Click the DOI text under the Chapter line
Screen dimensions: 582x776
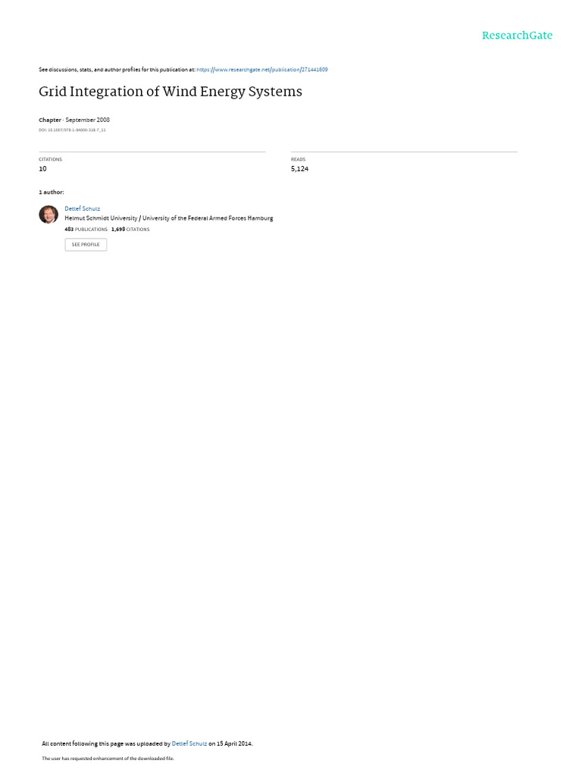click(72, 130)
